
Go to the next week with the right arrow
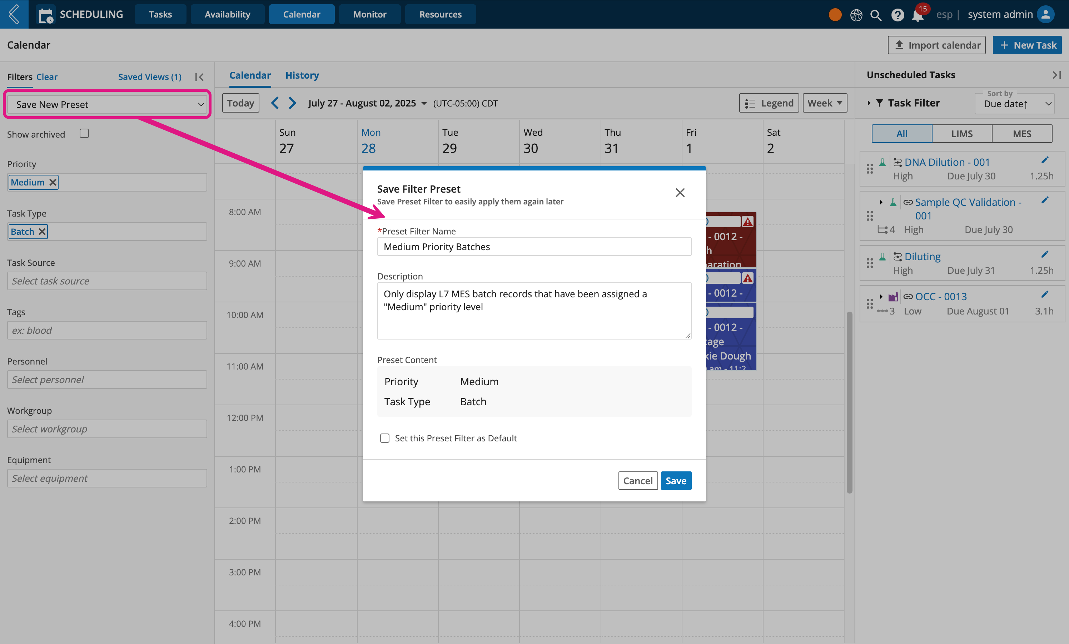point(292,103)
